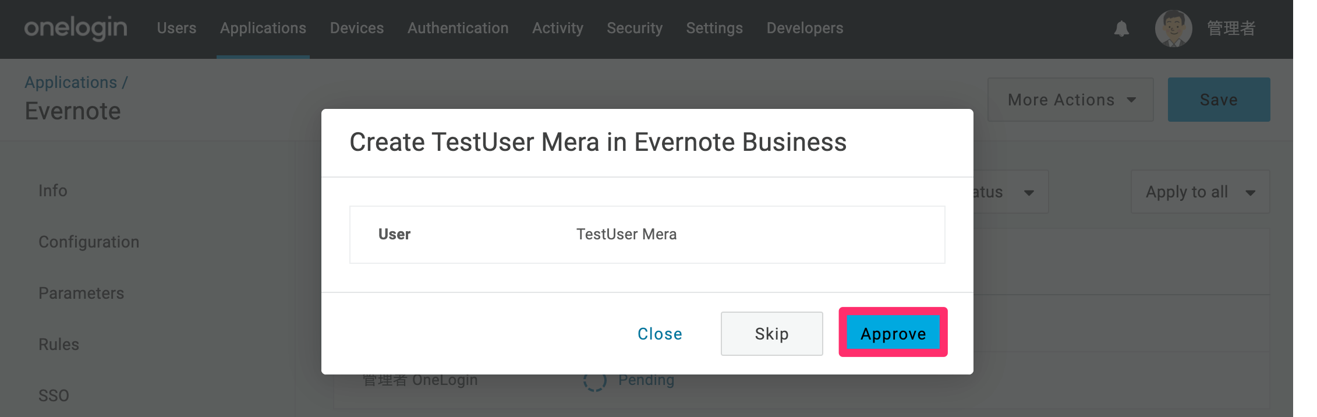Open the Developers menu
Image resolution: width=1317 pixels, height=417 pixels.
pyautogui.click(x=805, y=28)
